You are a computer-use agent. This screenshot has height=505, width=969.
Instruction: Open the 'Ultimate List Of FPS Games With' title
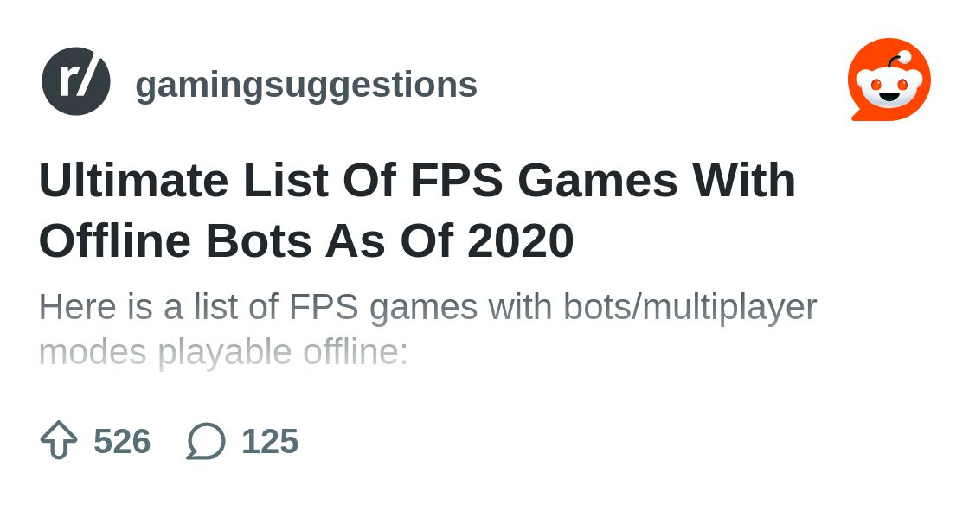417,181
